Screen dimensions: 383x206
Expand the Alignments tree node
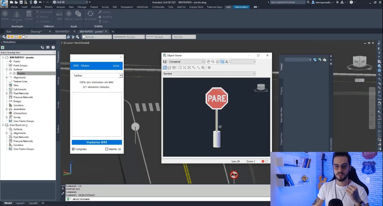tap(7, 77)
